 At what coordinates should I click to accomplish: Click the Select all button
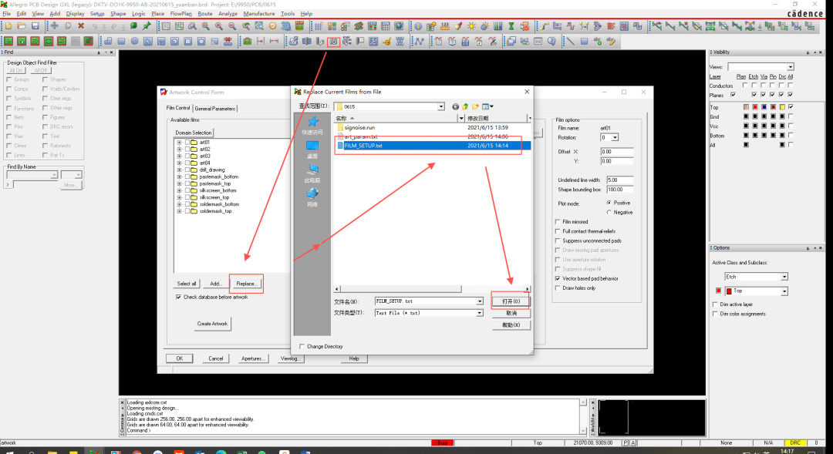point(187,284)
